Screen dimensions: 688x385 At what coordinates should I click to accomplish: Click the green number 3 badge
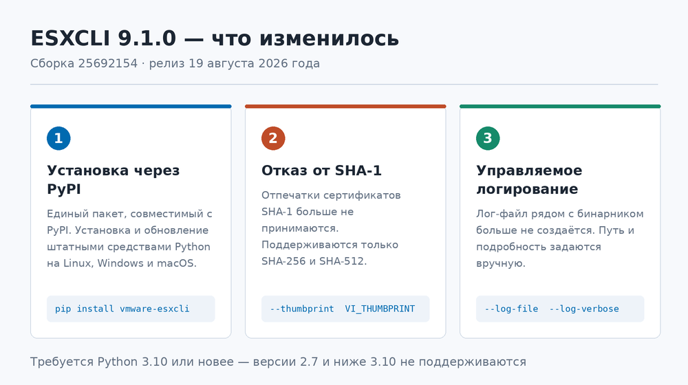click(x=488, y=138)
